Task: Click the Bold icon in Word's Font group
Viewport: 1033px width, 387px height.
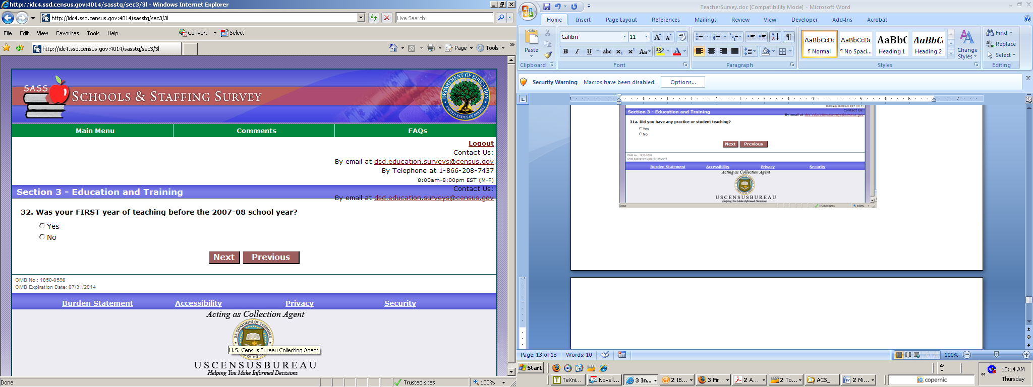Action: point(565,51)
